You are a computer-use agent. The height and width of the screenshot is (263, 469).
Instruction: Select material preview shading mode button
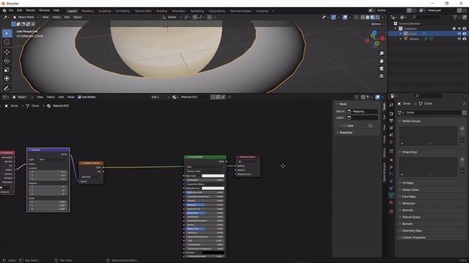click(x=372, y=18)
